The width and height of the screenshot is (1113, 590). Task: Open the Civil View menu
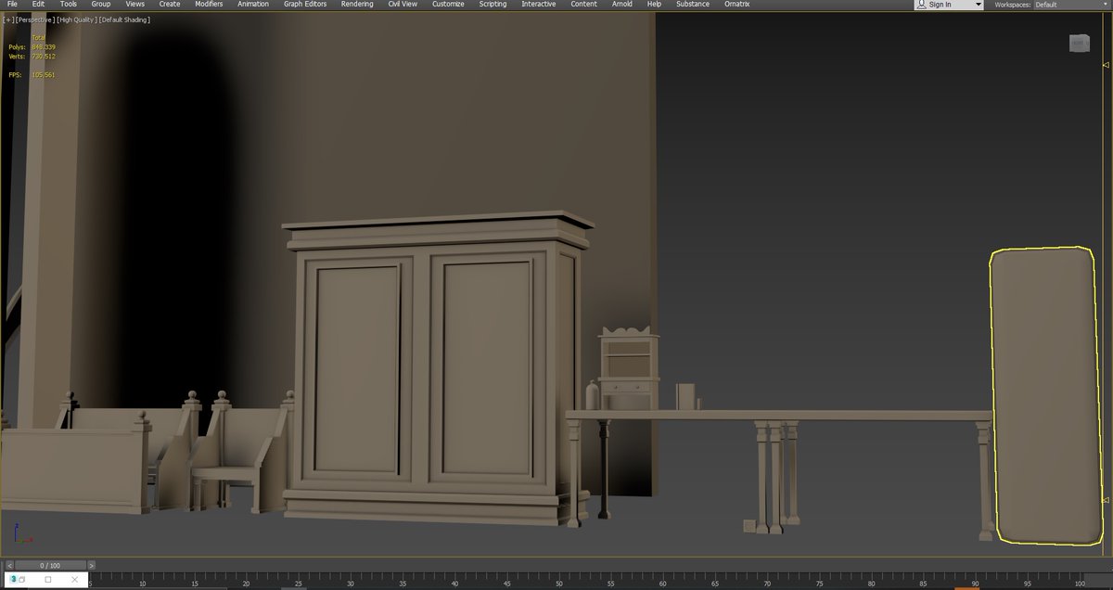point(404,4)
